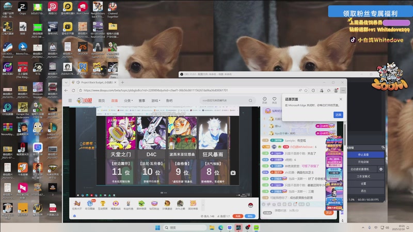Screen dimensions: 413x232
Task: Open the 任务大厅 activity icon
Action: click(76, 205)
